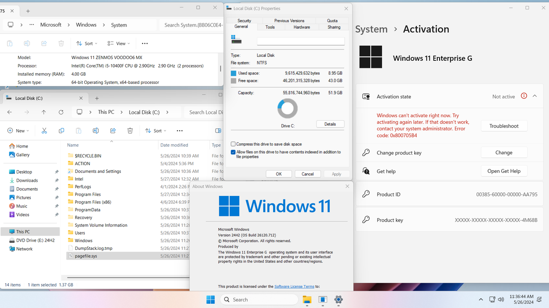Add new tab in System explorer window
The image size is (549, 308).
tap(28, 11)
